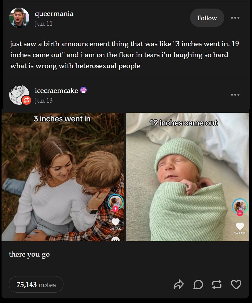Click the Jun 13 reblog date
Screen dimensions: 252x303
point(44,100)
